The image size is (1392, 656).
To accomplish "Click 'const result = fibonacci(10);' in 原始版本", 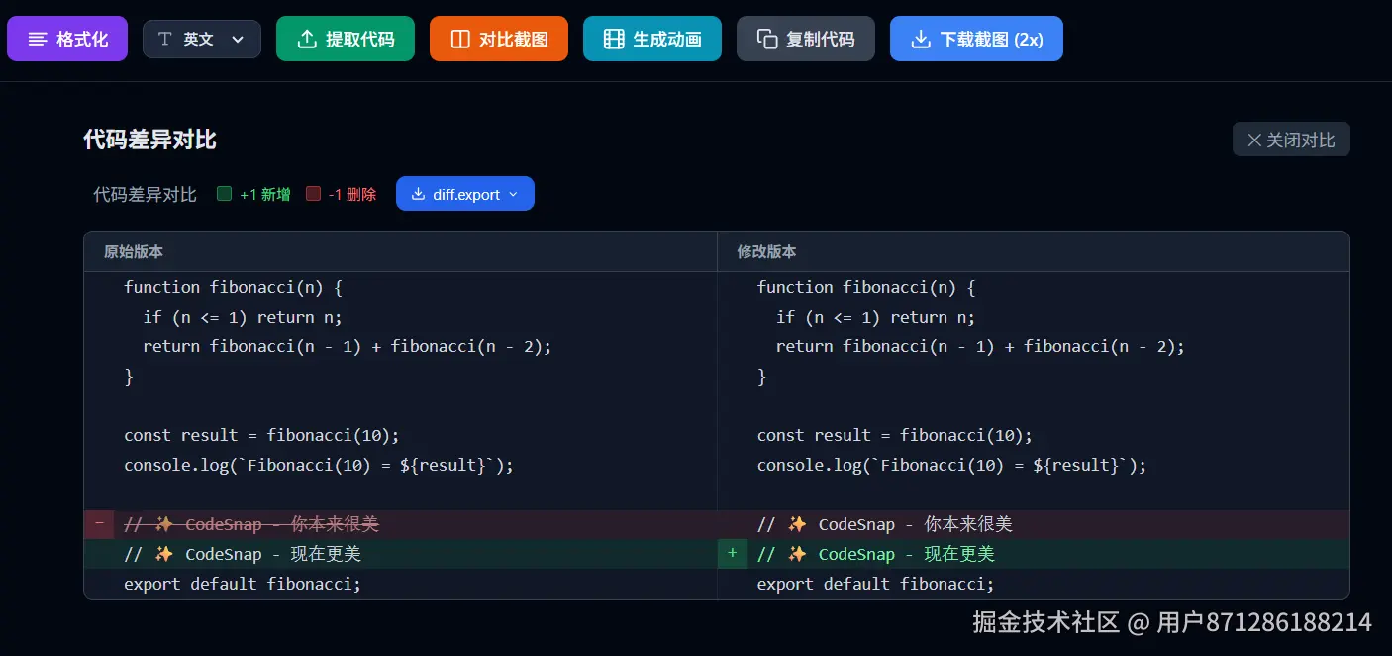I will pos(261,435).
